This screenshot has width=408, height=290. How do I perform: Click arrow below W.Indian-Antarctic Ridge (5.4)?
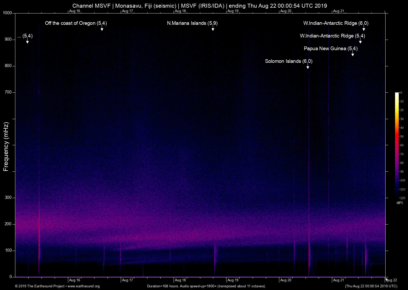pos(360,42)
